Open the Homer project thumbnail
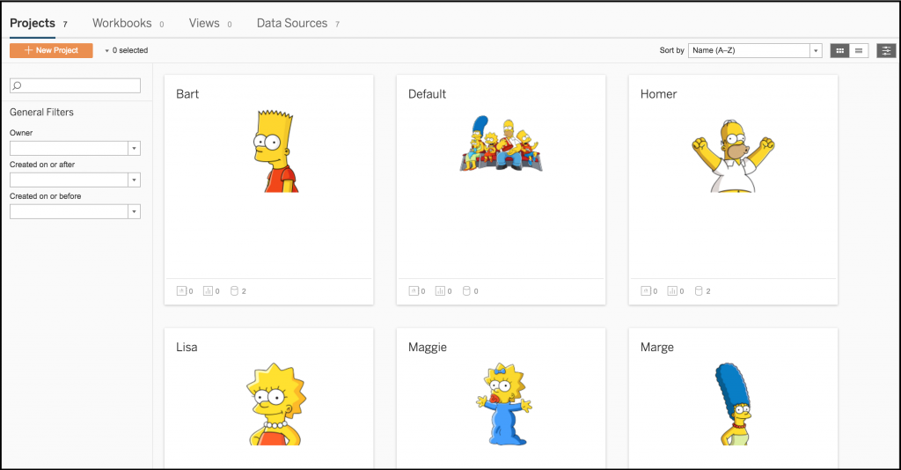901x470 pixels. click(x=733, y=156)
